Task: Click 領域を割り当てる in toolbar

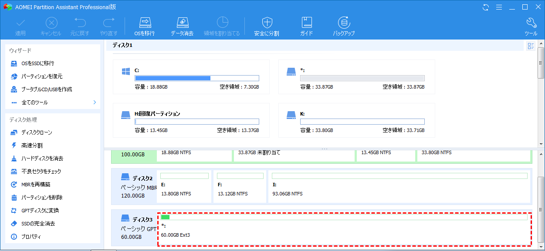Action: point(222,26)
